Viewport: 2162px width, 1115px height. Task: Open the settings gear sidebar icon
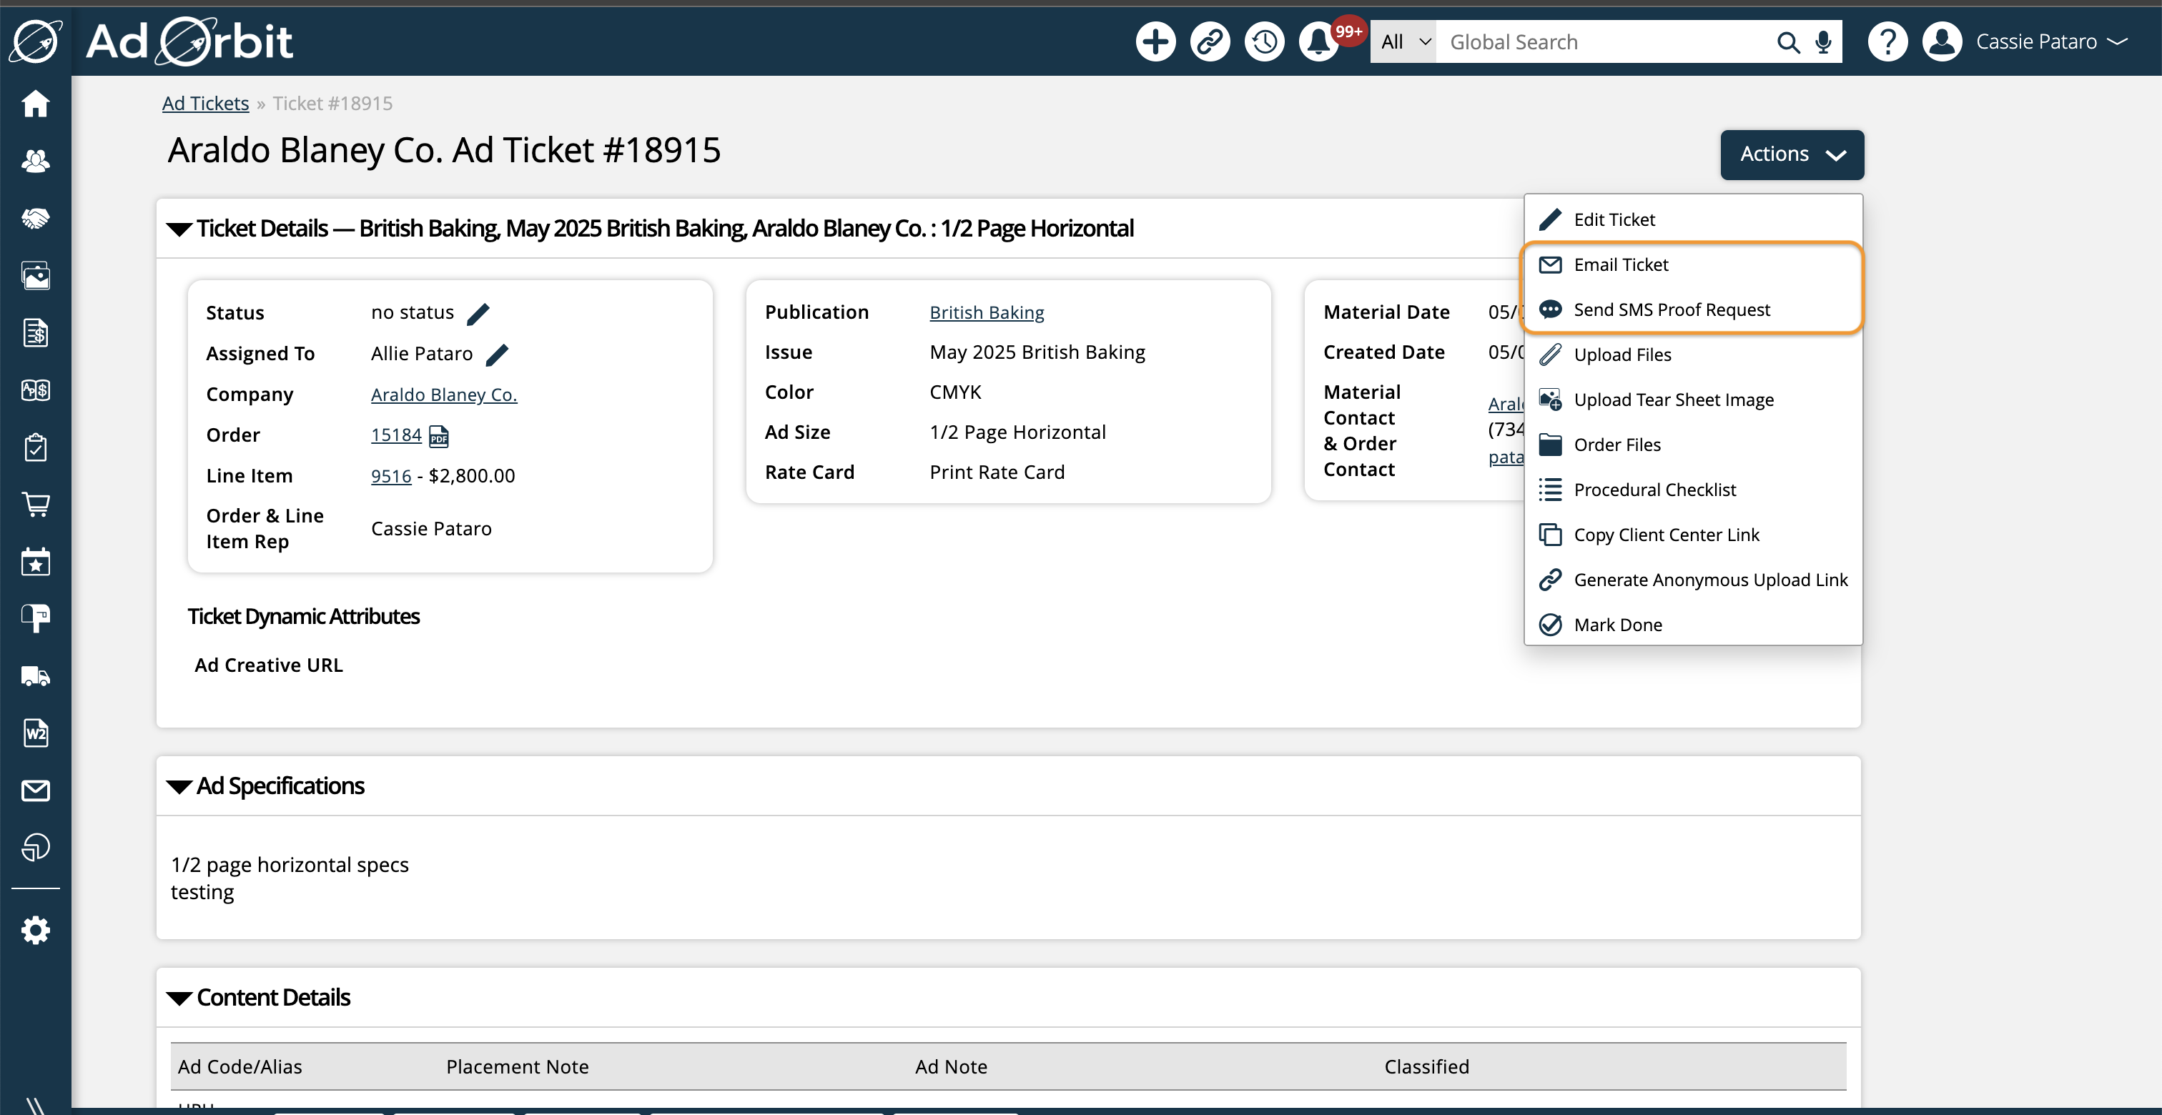pyautogui.click(x=35, y=930)
